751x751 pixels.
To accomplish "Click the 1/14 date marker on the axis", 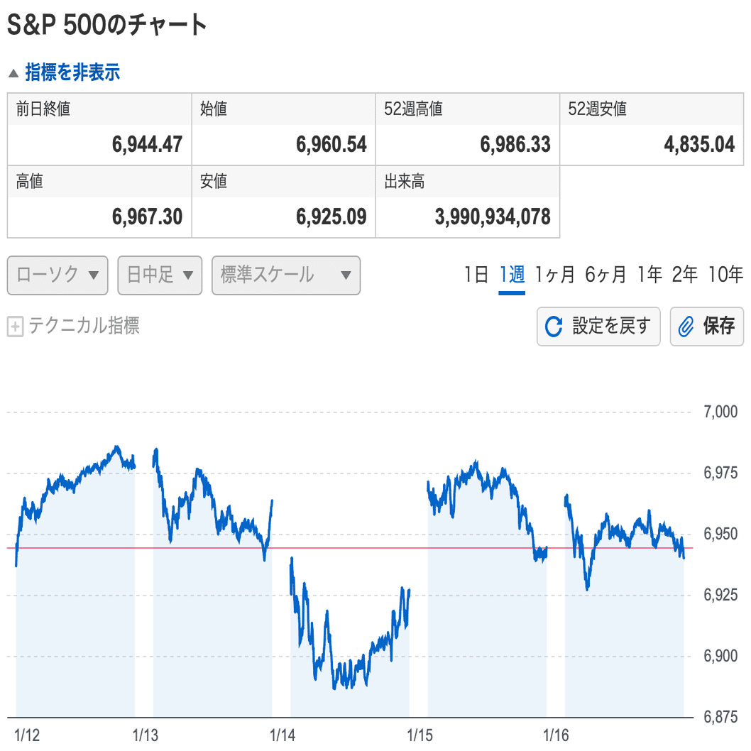I will 283,735.
